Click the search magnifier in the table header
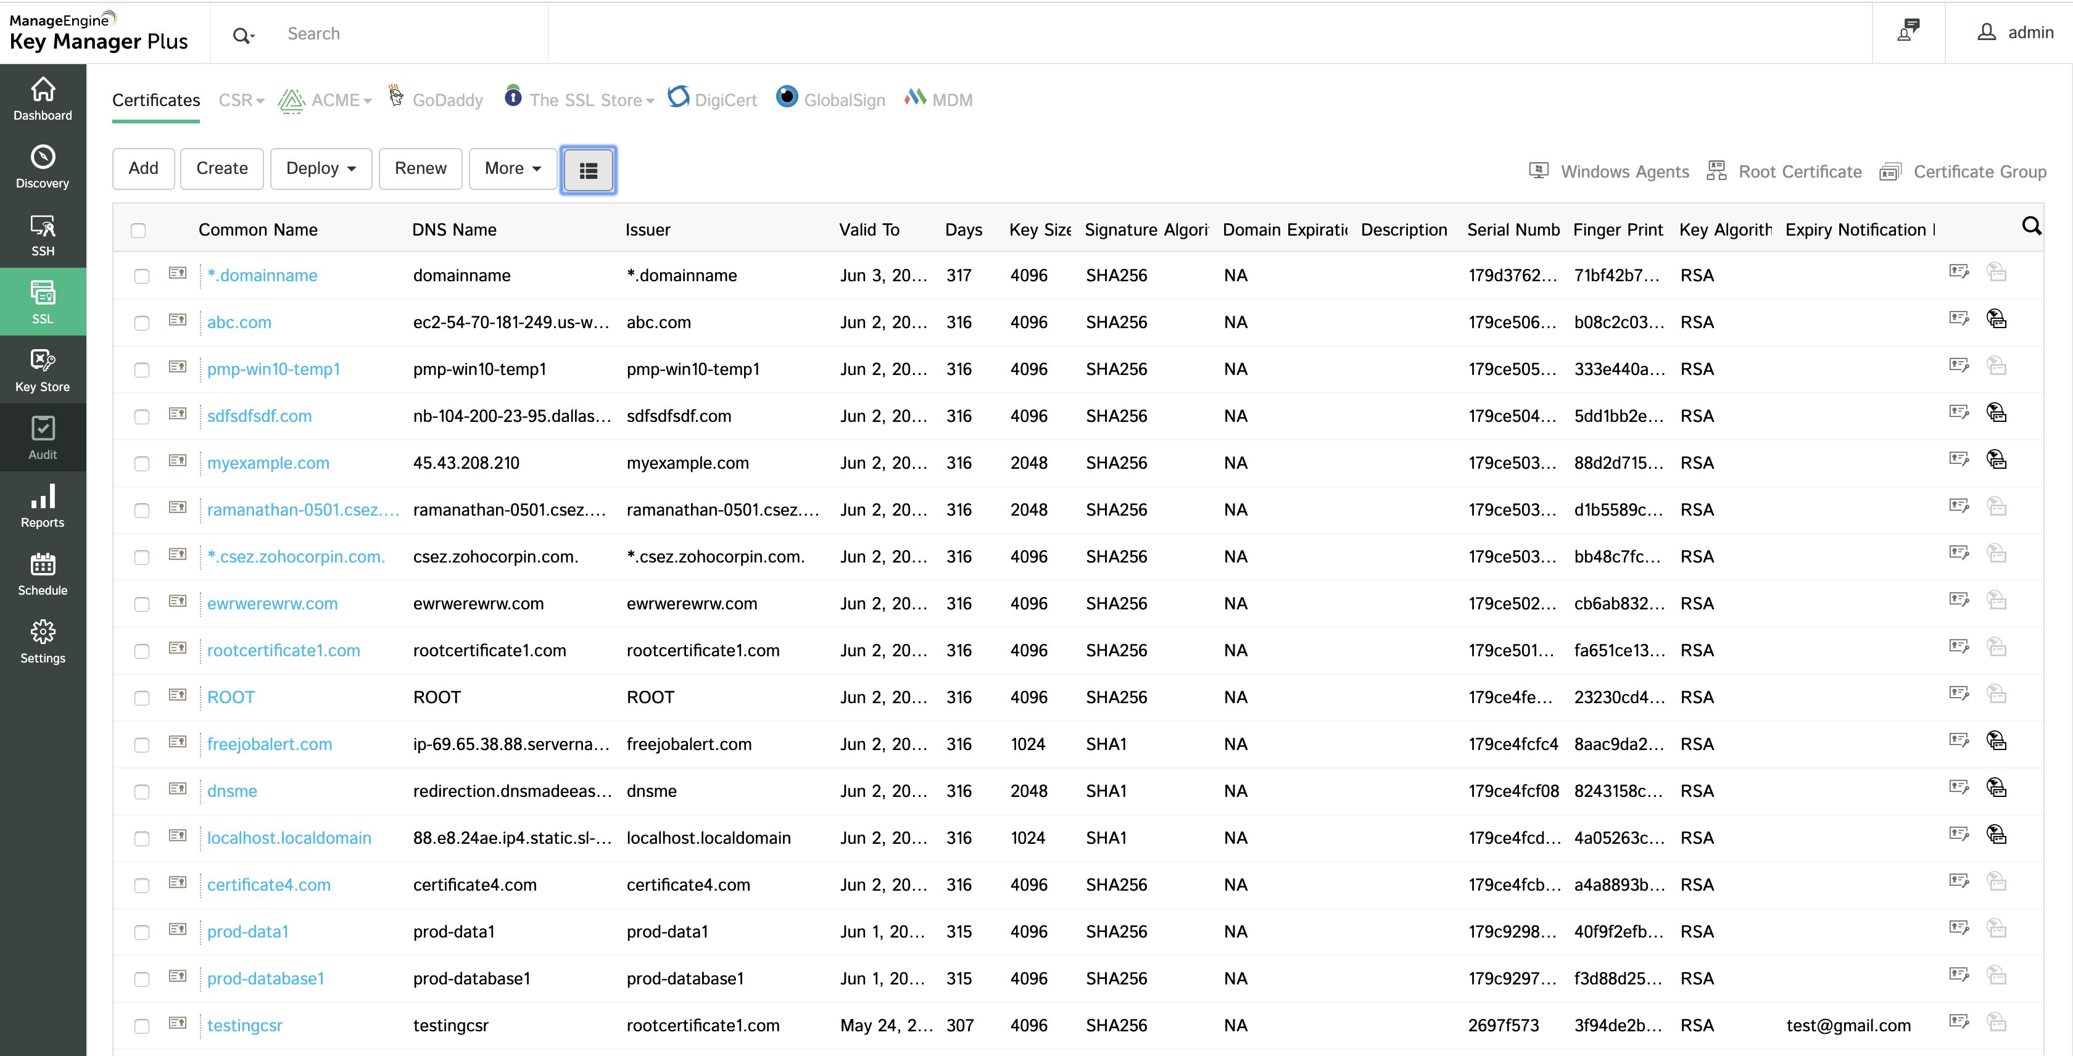Viewport: 2073px width, 1056px height. tap(2032, 226)
